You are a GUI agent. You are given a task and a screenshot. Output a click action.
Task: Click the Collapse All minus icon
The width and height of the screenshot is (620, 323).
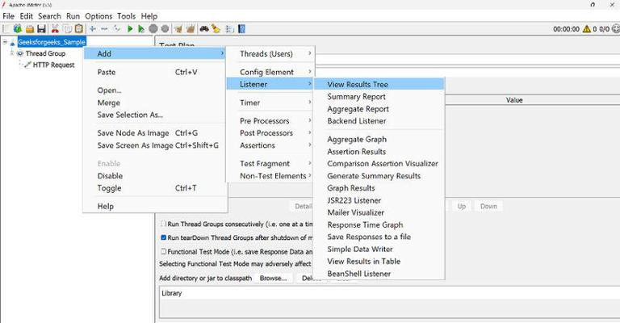(x=104, y=28)
